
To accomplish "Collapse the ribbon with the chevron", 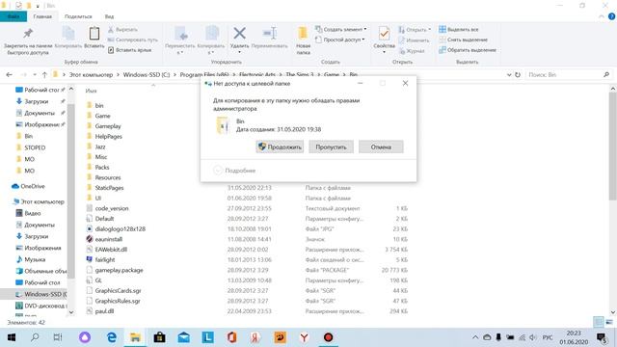I will tap(602, 16).
